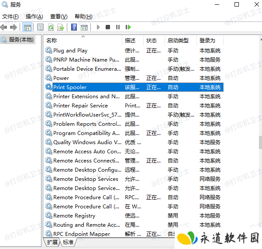262x249 pixels.
Task: Click the Back arrow toolbar icon
Action: tap(3, 27)
